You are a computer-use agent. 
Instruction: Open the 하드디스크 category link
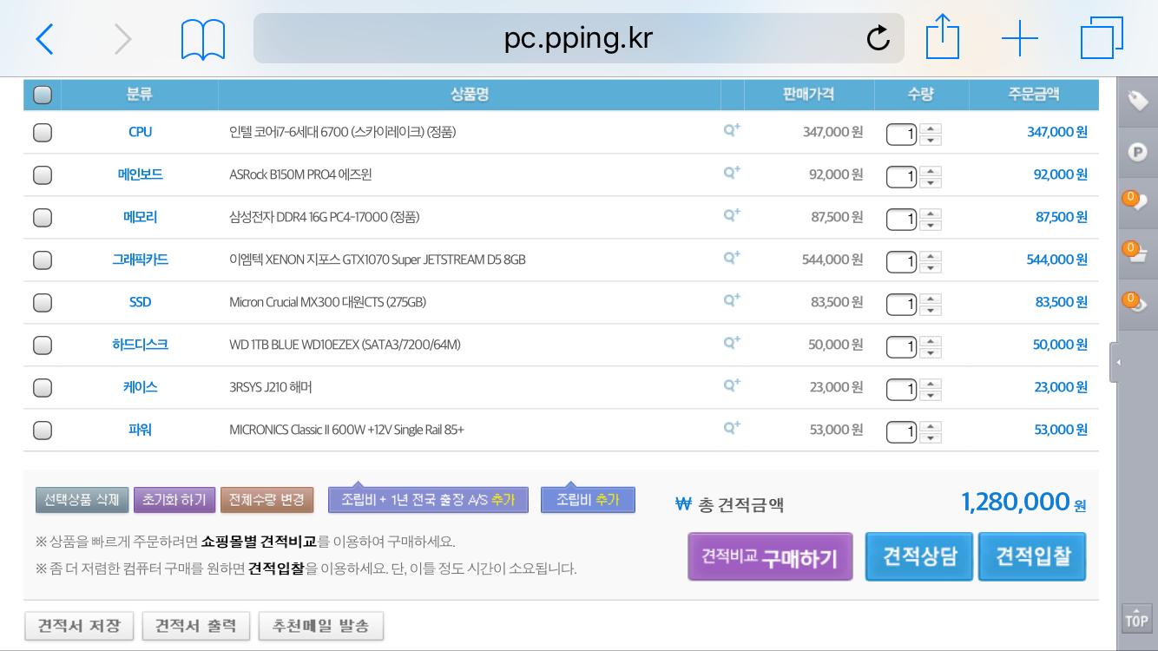(x=140, y=345)
